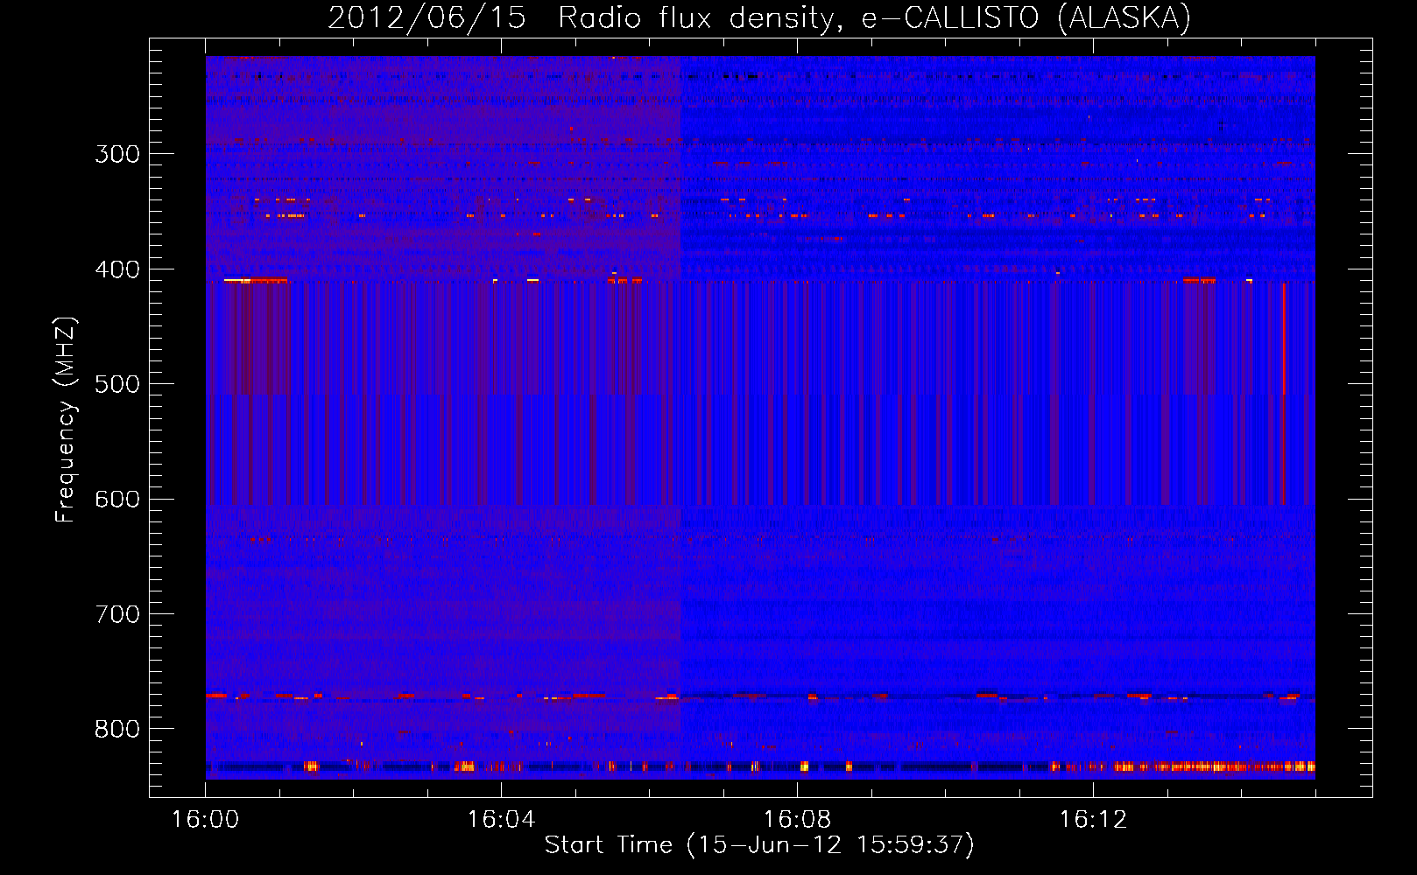The image size is (1417, 875).
Task: Click the 500 frequency tick label
Action: [117, 384]
